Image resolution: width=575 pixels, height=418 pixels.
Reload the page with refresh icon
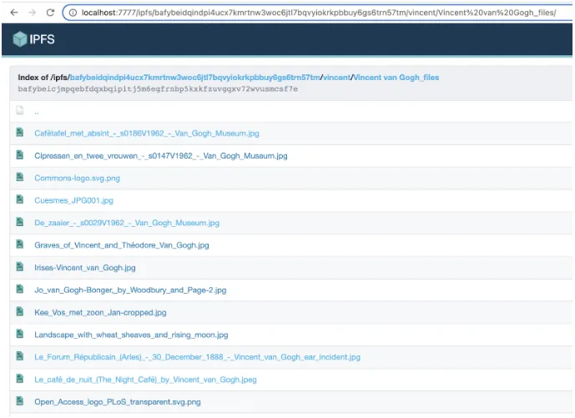[50, 13]
